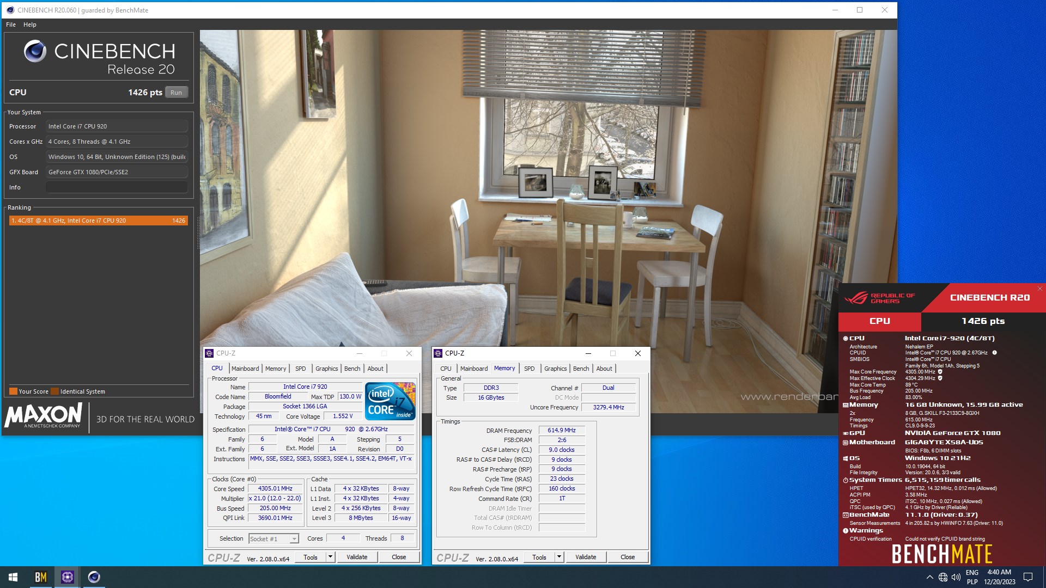Click the orange Your Score legend swatch

pos(13,391)
